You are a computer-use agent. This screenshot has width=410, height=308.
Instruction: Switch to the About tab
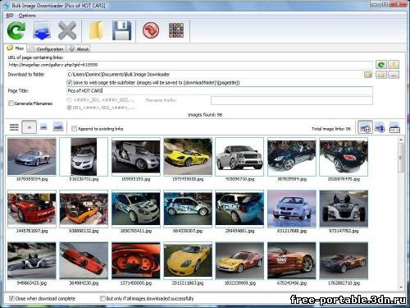click(x=79, y=48)
